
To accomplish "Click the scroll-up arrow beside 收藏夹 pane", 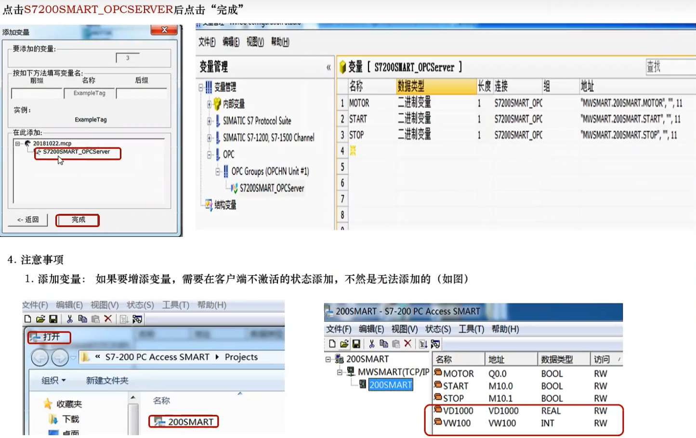I will pos(132,398).
